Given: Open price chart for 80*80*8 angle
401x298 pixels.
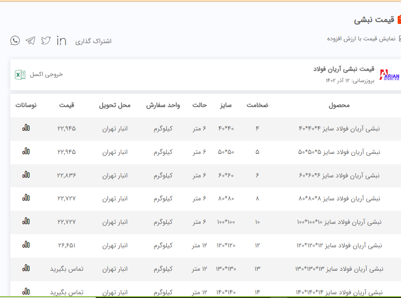Looking at the screenshot, I should [x=26, y=198].
